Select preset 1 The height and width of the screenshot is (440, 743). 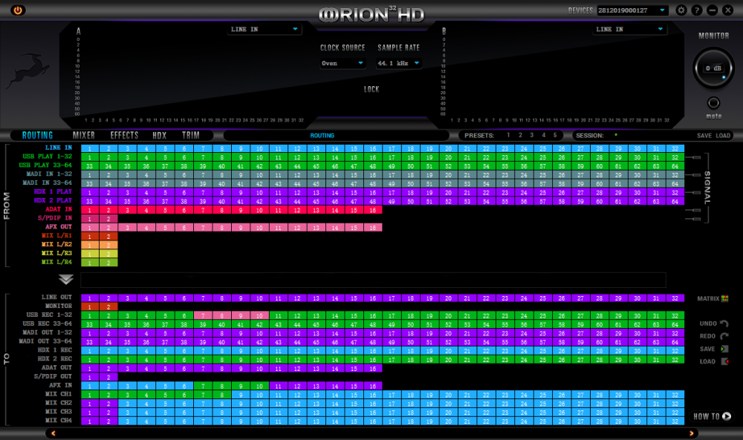click(x=508, y=135)
